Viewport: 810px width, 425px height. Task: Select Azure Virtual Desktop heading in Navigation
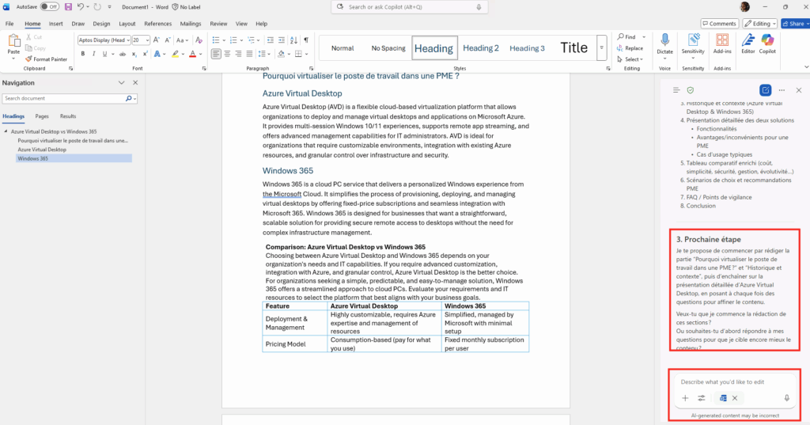(x=42, y=150)
